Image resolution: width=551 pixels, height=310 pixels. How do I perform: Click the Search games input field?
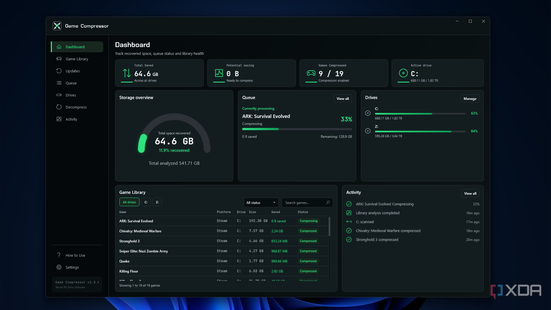307,202
